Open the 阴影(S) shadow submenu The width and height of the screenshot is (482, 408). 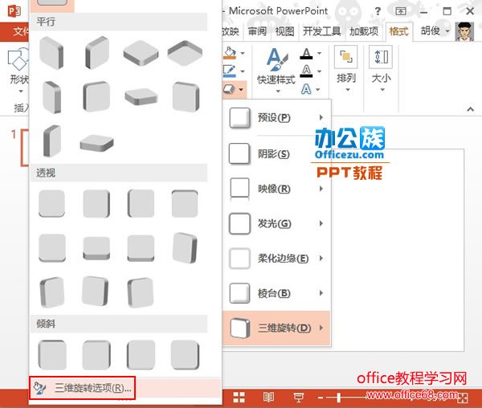point(276,153)
